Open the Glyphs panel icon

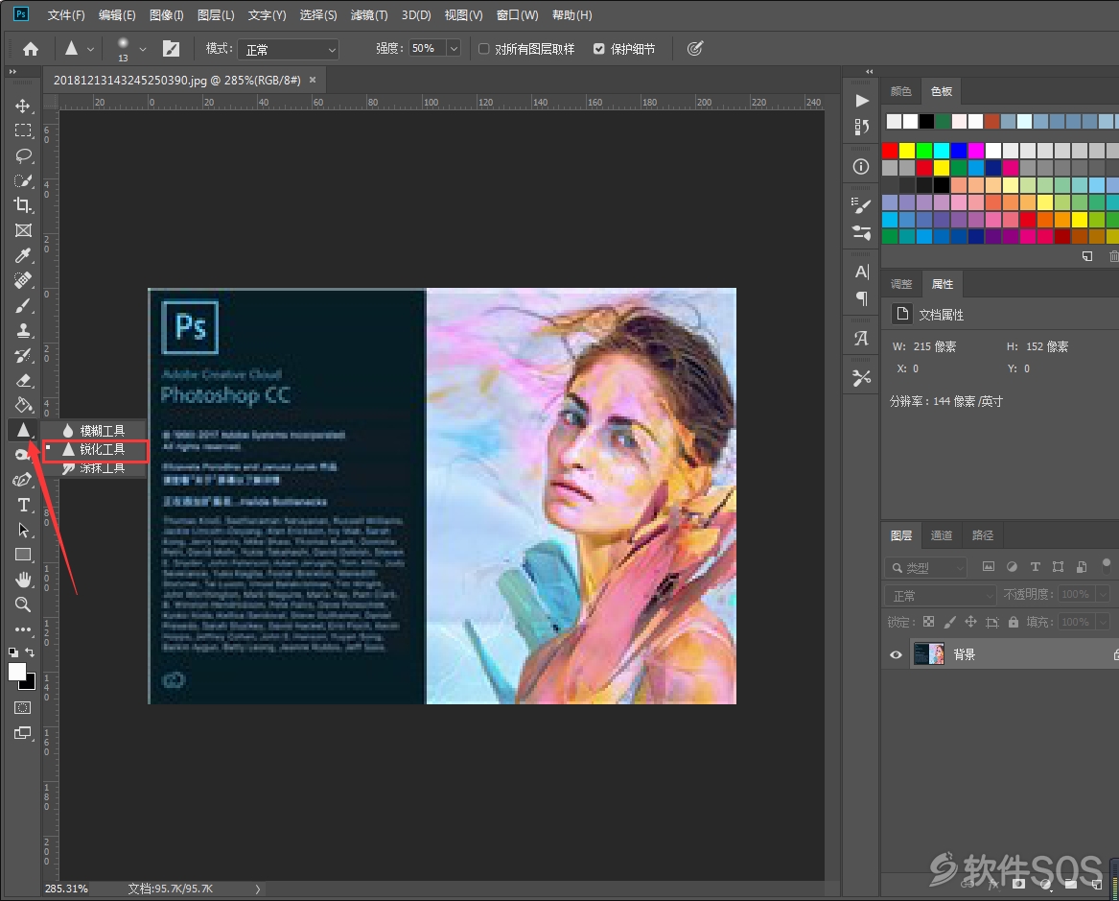pos(861,339)
